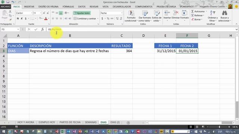This screenshot has height=134, width=239.
Task: Click the Format Painter brush icon
Action: click(10, 19)
